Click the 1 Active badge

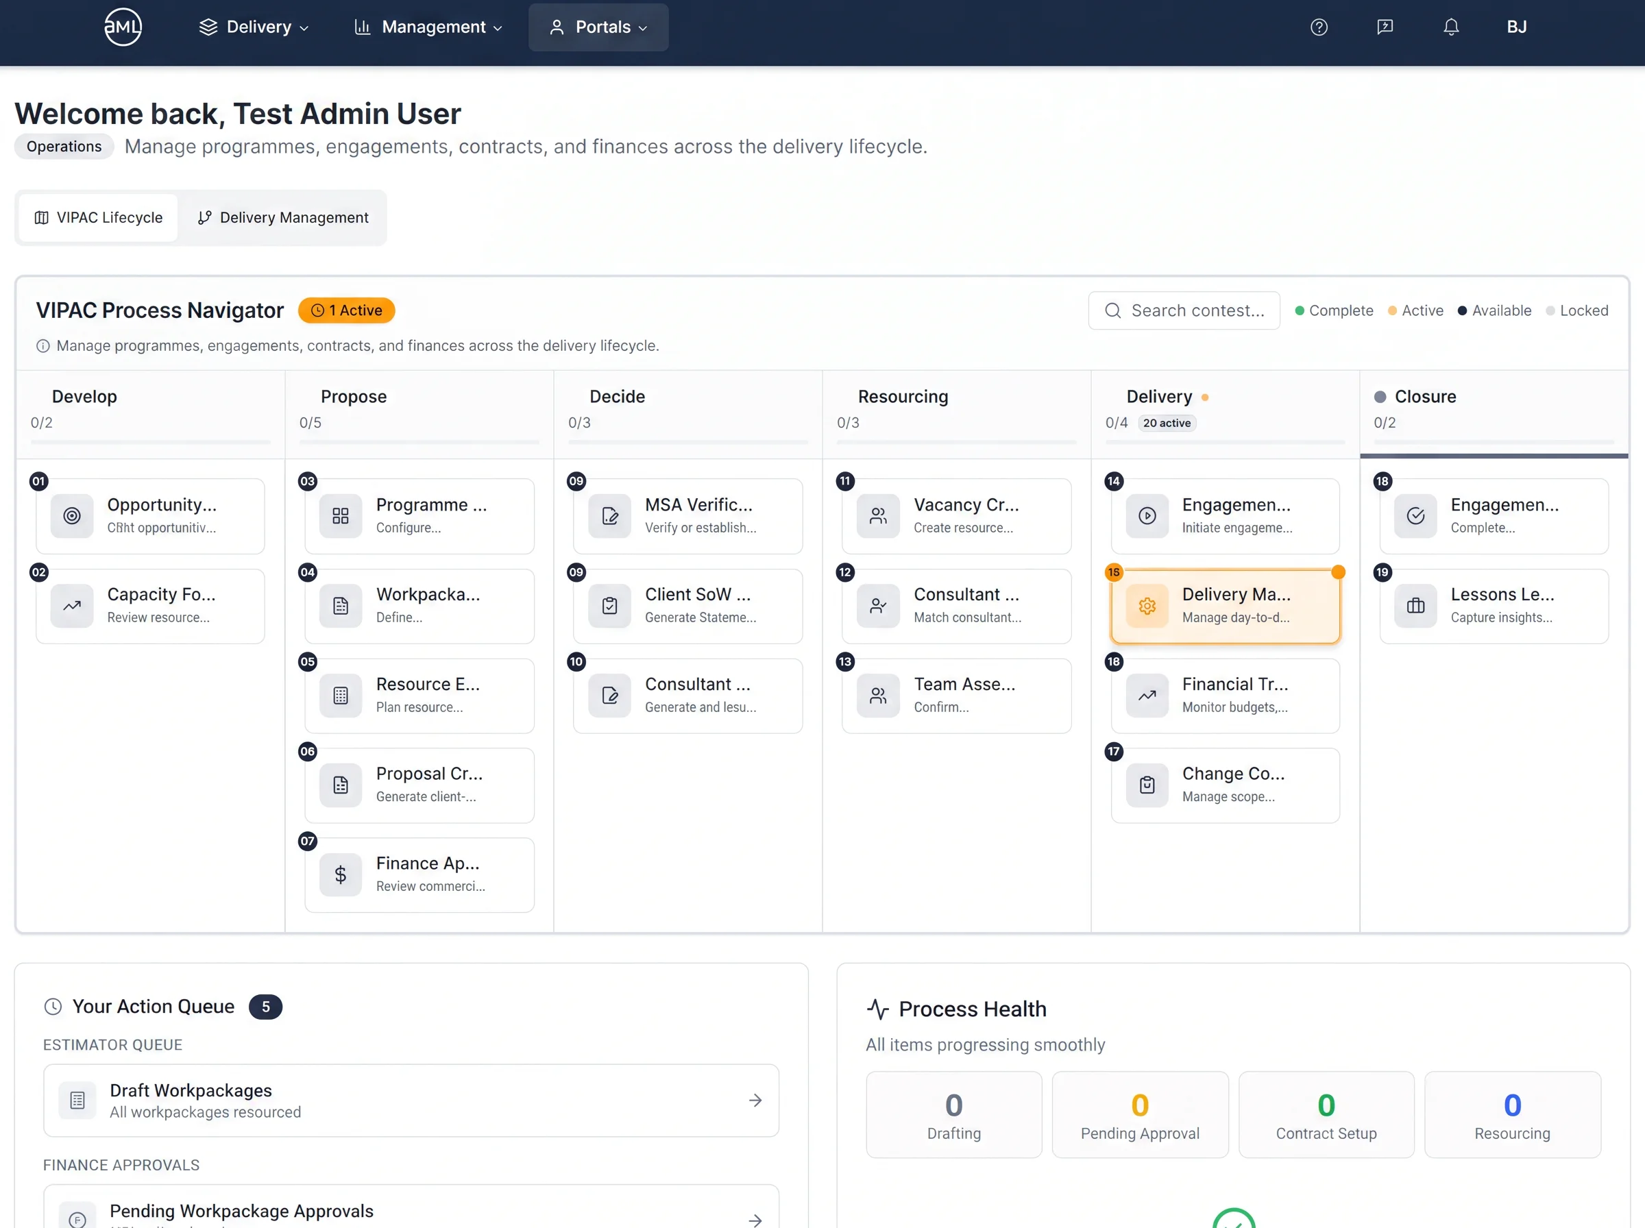tap(346, 310)
